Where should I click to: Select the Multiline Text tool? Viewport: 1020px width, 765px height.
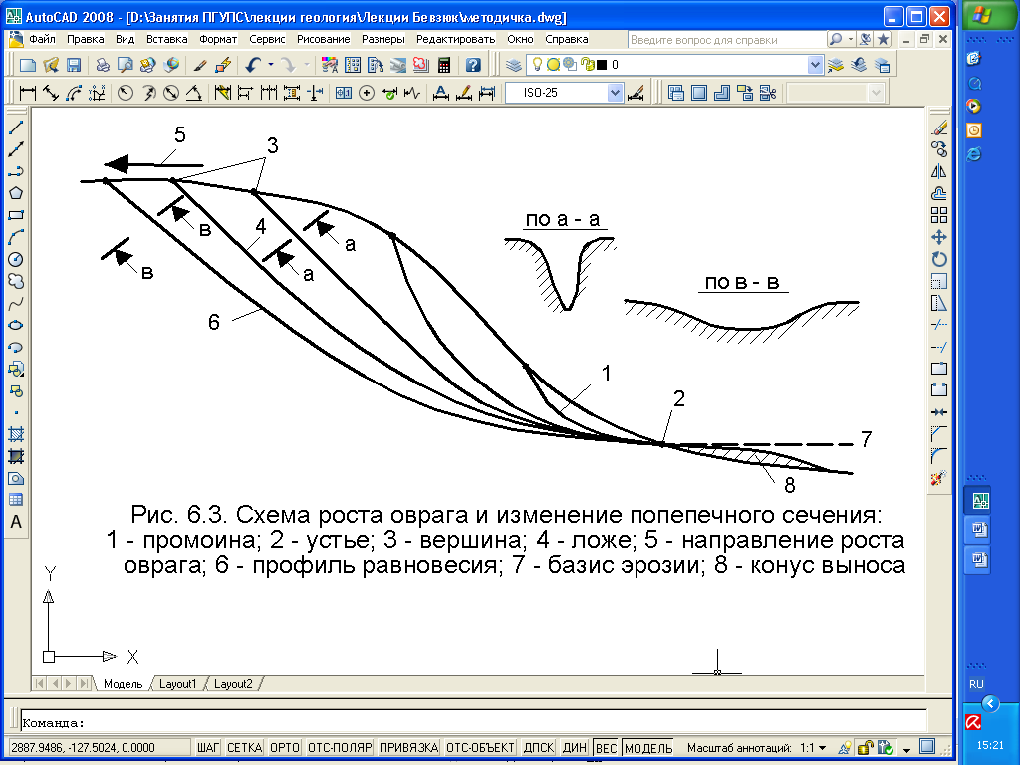coord(16,522)
